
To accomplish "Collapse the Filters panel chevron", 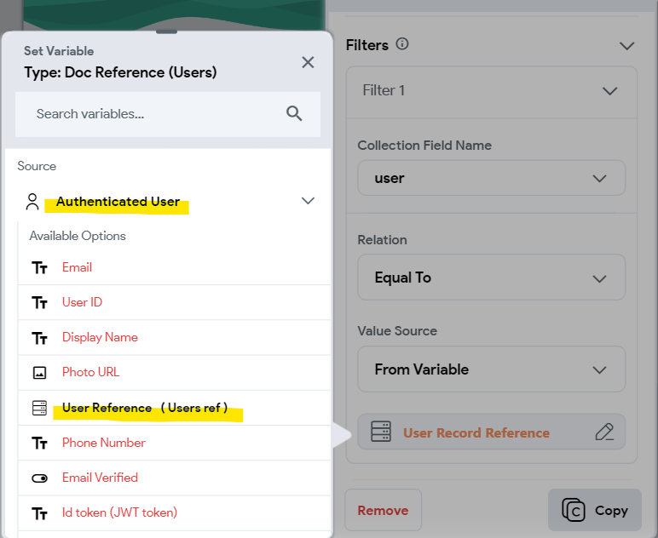I will [627, 46].
